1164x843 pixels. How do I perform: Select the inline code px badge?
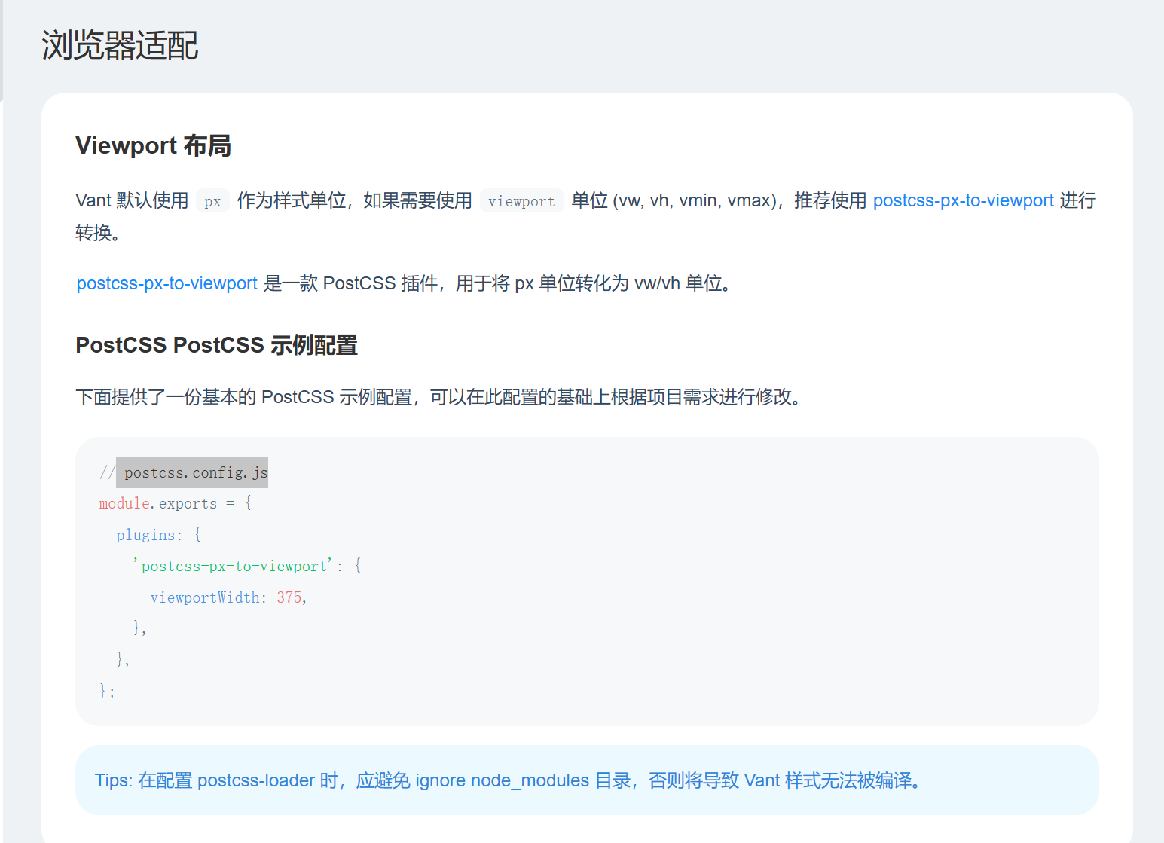pos(212,200)
